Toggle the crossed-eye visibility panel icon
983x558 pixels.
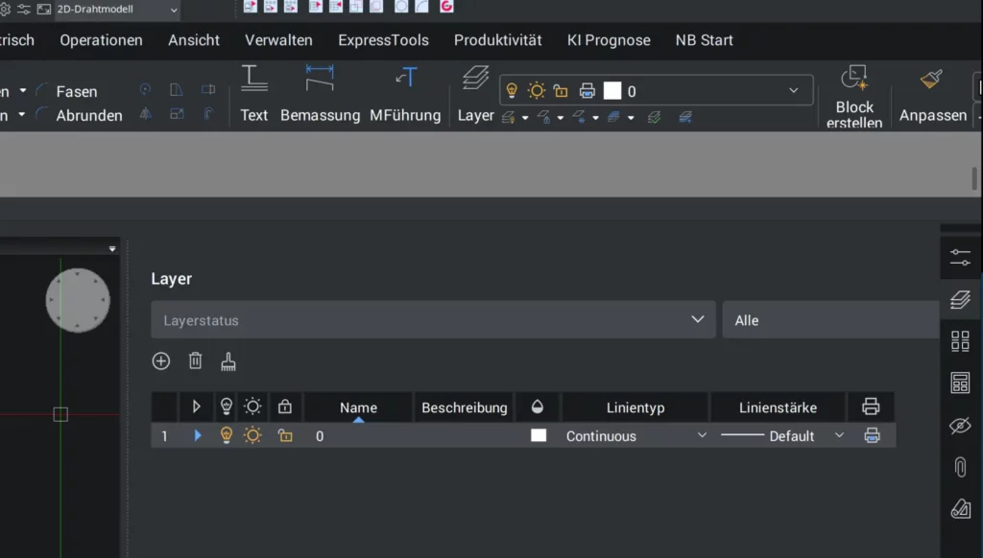tap(960, 426)
